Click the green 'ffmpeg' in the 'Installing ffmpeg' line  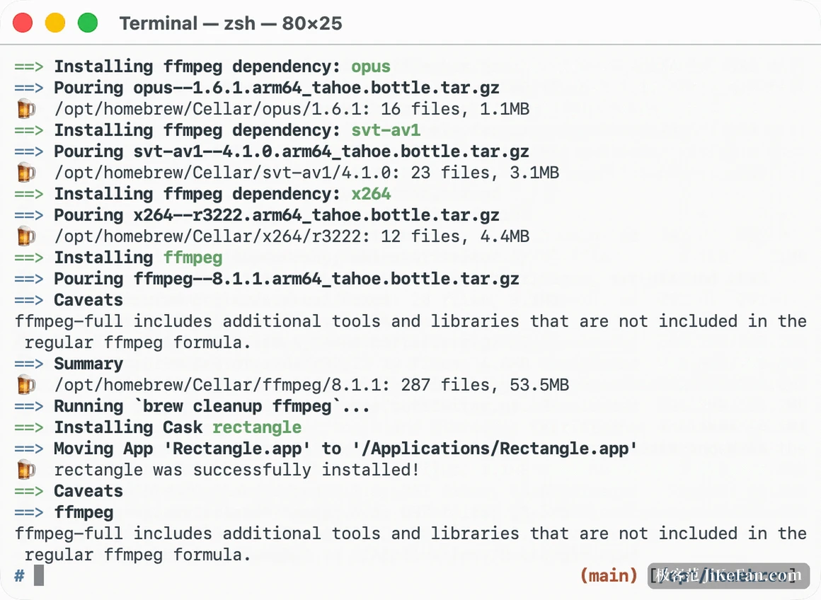coord(193,258)
